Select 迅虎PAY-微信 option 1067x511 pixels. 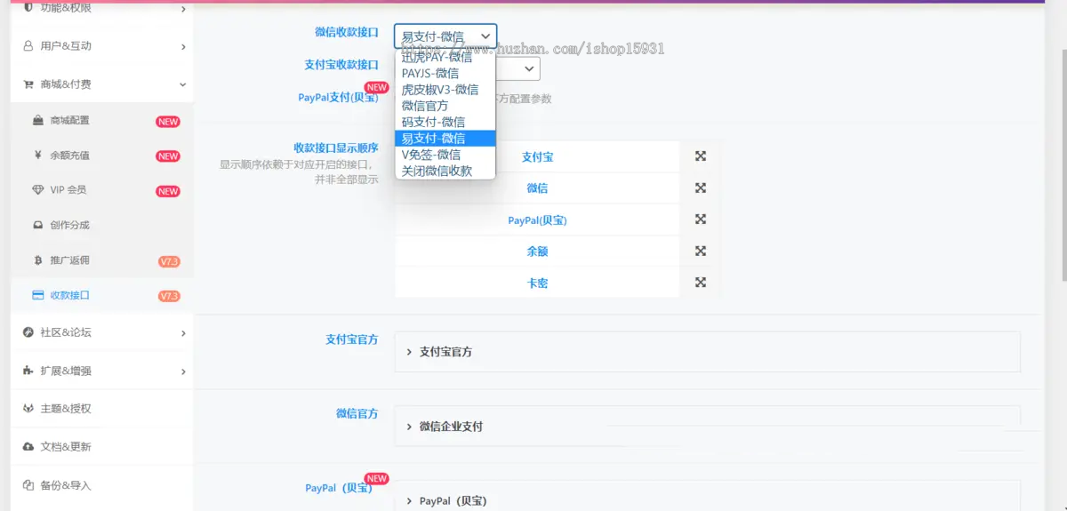click(x=445, y=57)
